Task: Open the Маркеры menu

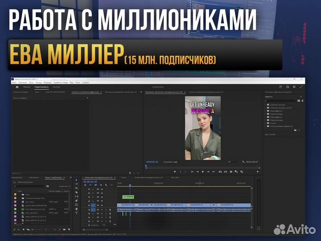Action: click(x=48, y=83)
